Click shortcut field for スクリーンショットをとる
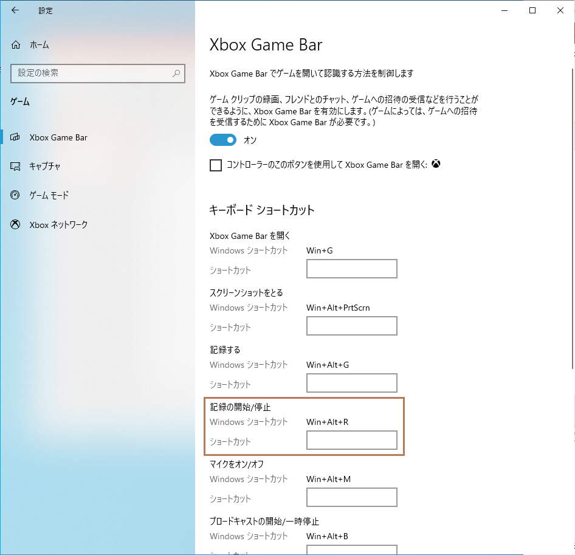Viewport: 575px width, 555px height. click(352, 326)
